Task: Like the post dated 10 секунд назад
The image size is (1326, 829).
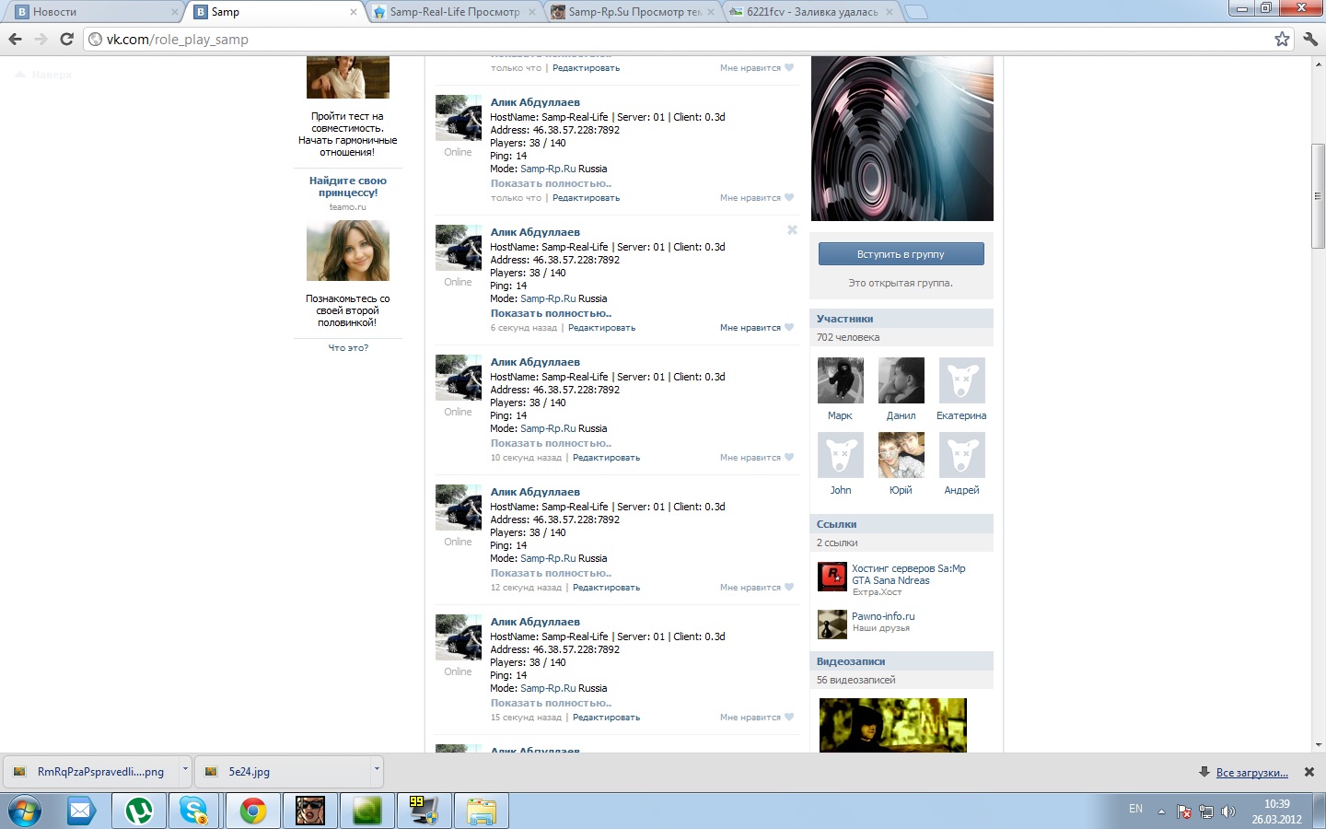Action: [756, 458]
